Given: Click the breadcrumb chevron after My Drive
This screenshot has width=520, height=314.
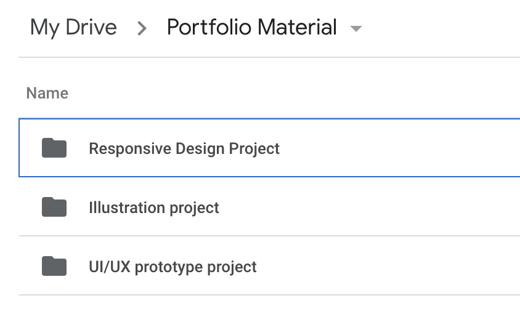Looking at the screenshot, I should pos(142,28).
